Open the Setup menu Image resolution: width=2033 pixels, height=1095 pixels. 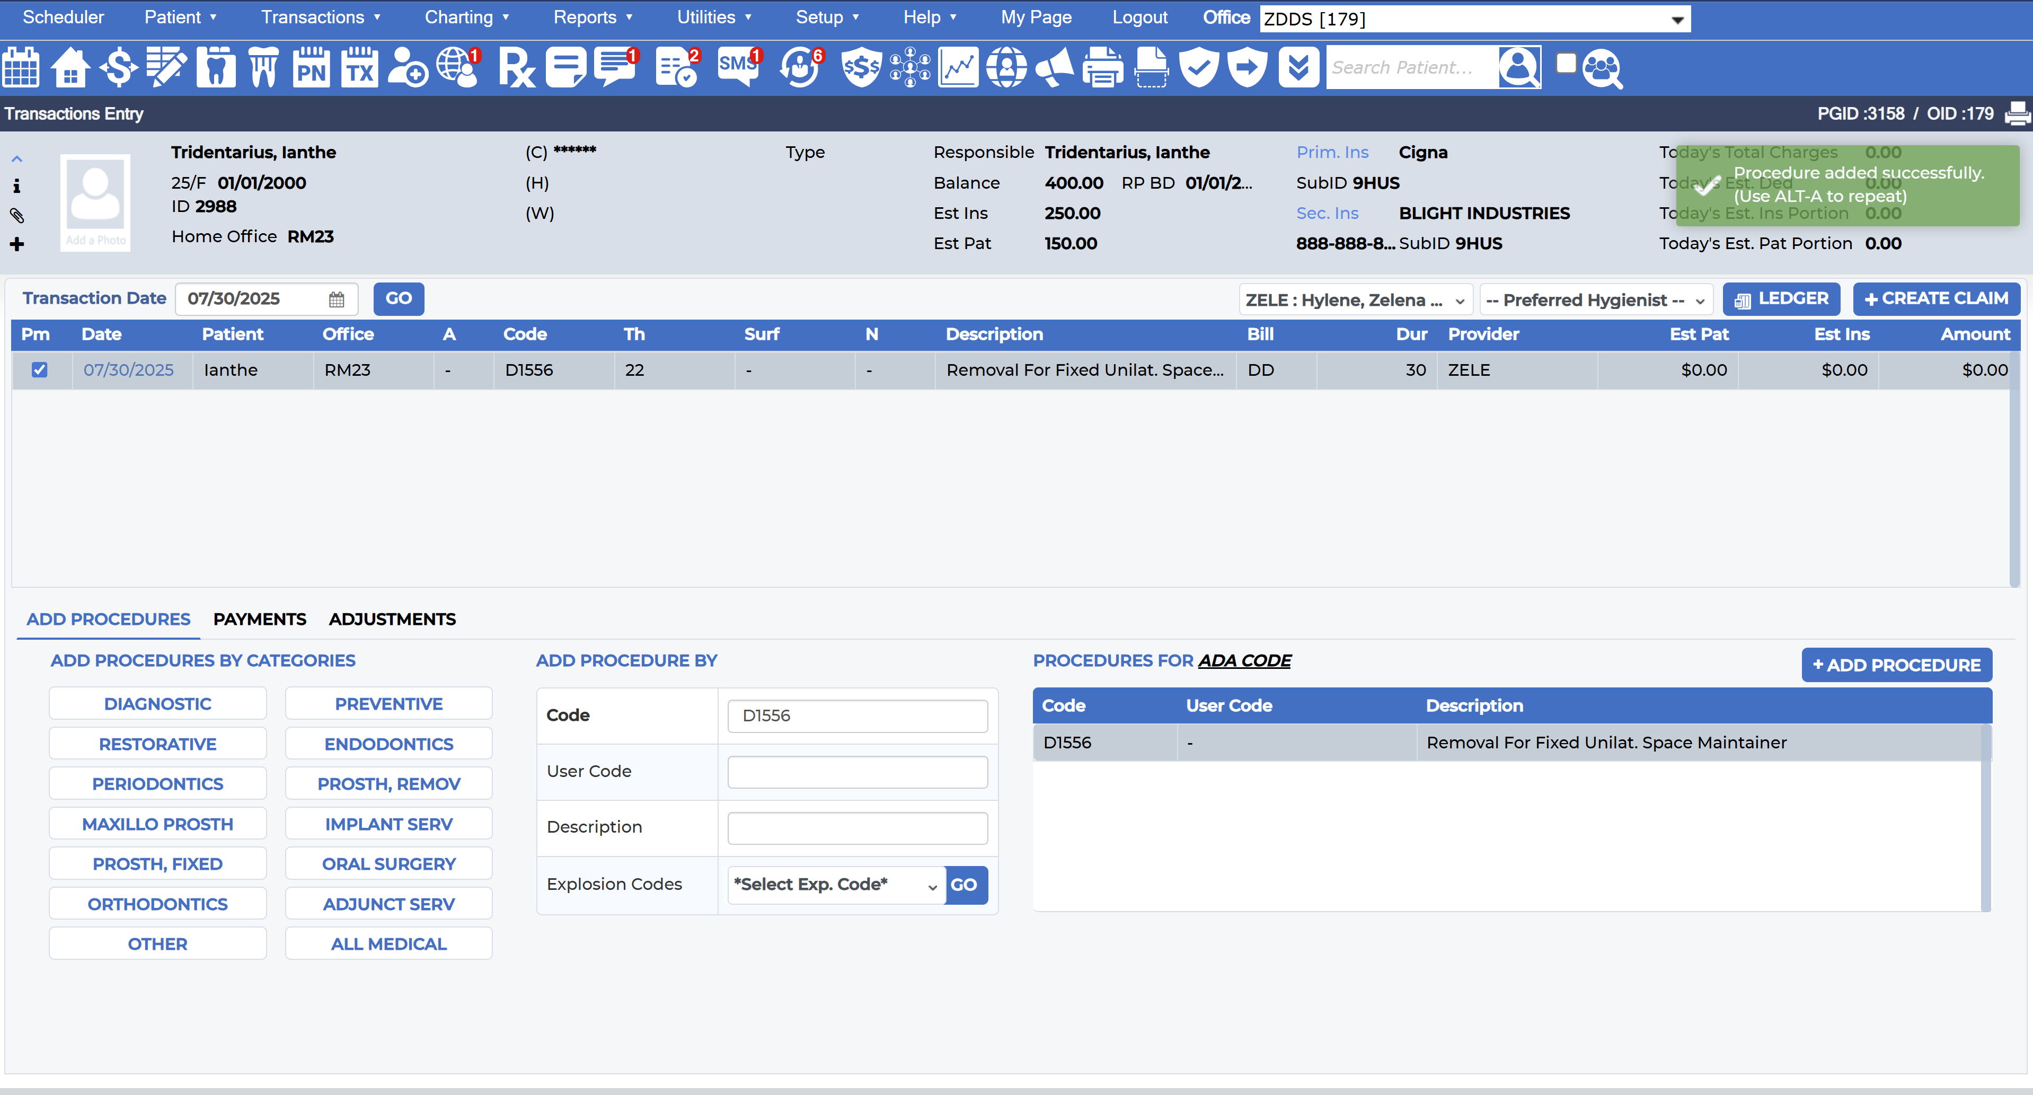(826, 17)
